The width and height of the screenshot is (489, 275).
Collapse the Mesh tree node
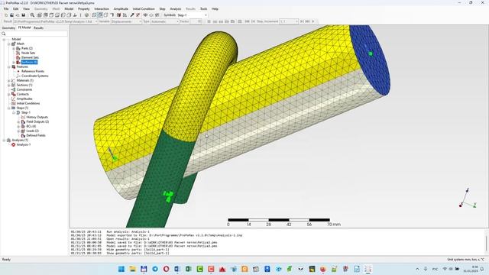click(8, 44)
